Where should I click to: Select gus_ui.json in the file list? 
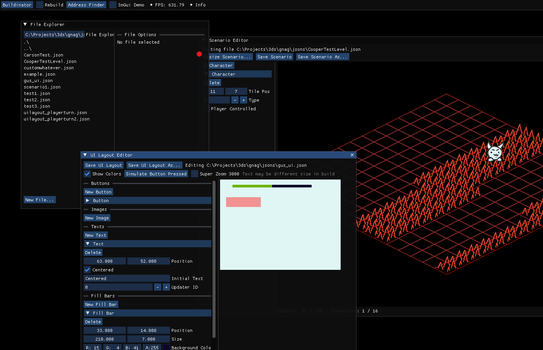click(38, 81)
